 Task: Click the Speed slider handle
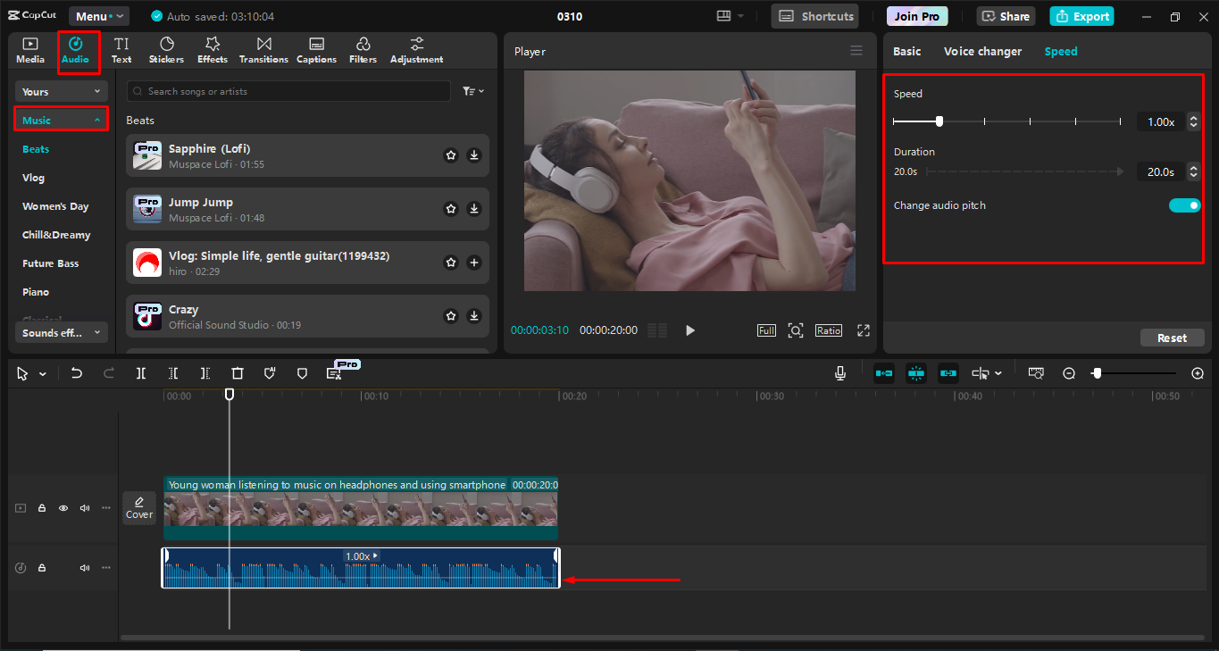939,121
